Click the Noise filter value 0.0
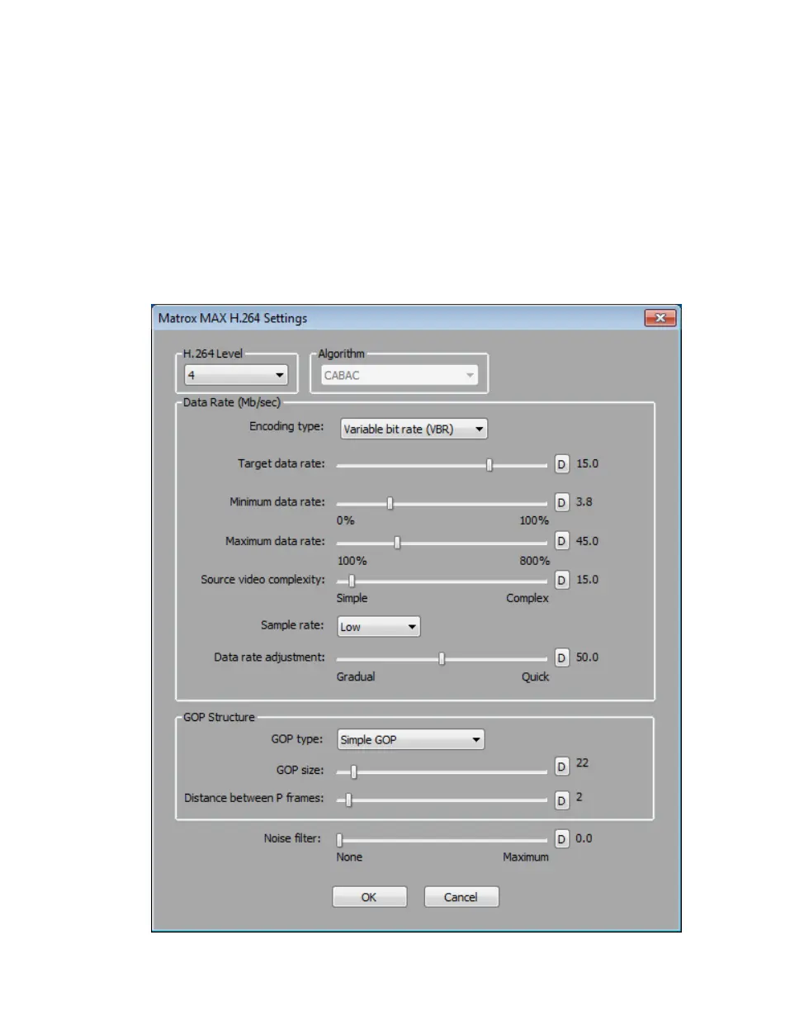 click(x=584, y=838)
